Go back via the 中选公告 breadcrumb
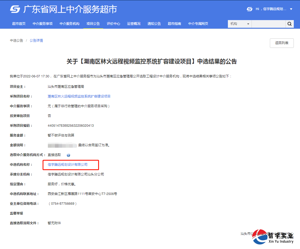This screenshot has width=300, height=249. click(16, 40)
